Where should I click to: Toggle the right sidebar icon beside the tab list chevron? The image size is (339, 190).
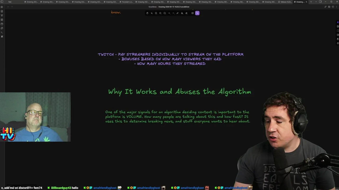(x=320, y=2)
